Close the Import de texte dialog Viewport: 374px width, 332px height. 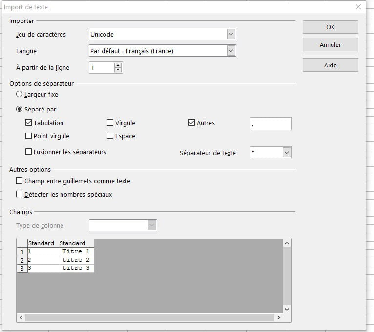point(358,7)
